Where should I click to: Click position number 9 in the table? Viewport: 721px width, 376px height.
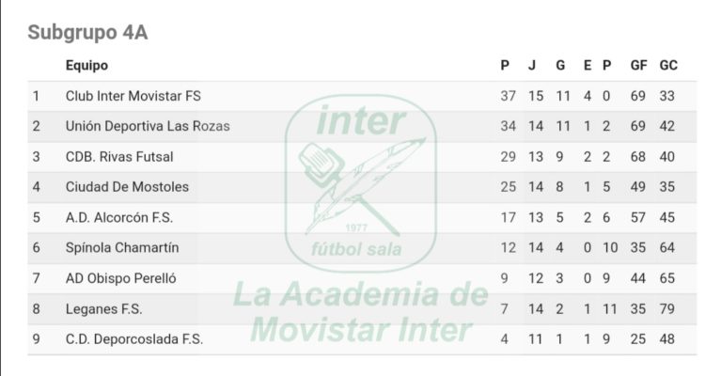pyautogui.click(x=37, y=339)
